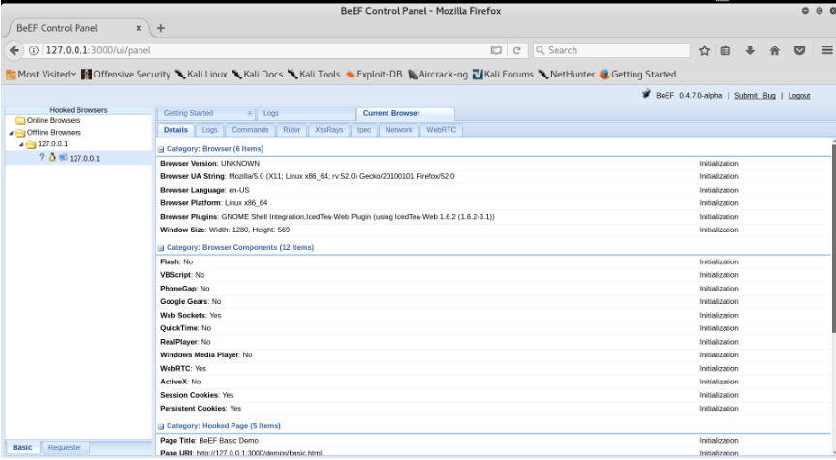Close the Getting Started panel tab
This screenshot has width=836, height=460.
pyautogui.click(x=250, y=113)
